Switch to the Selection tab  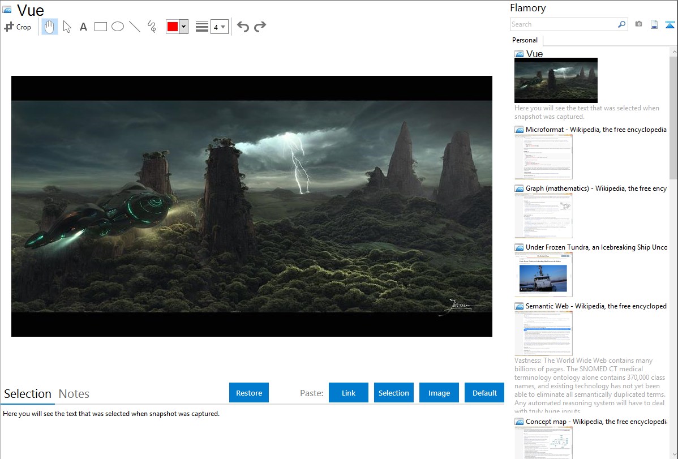point(28,394)
